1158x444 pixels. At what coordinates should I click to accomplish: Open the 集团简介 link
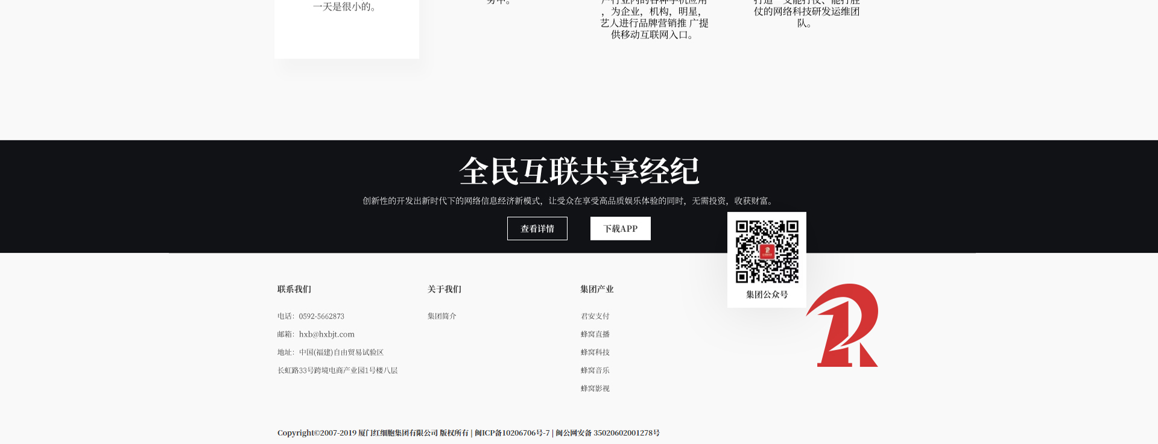441,316
